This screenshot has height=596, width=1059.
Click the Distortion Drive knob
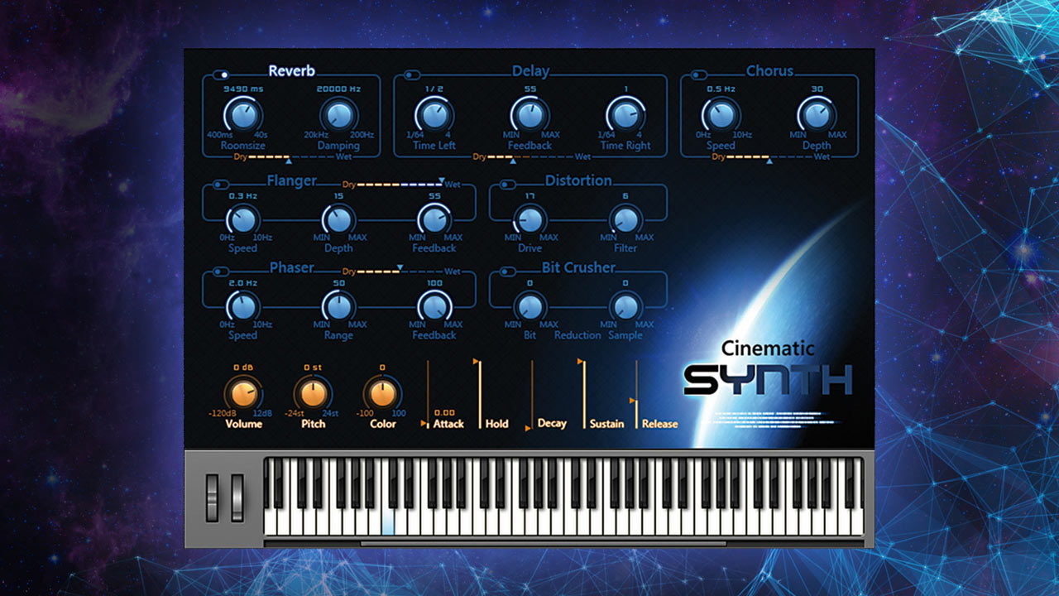coord(529,219)
